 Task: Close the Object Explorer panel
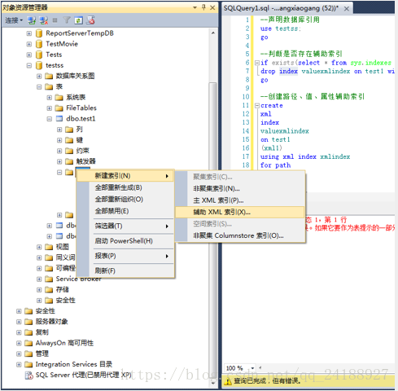[212, 7]
